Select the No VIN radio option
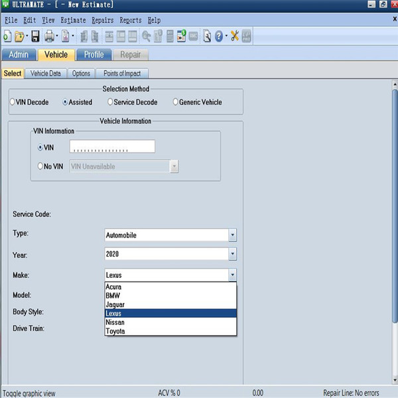 click(41, 166)
